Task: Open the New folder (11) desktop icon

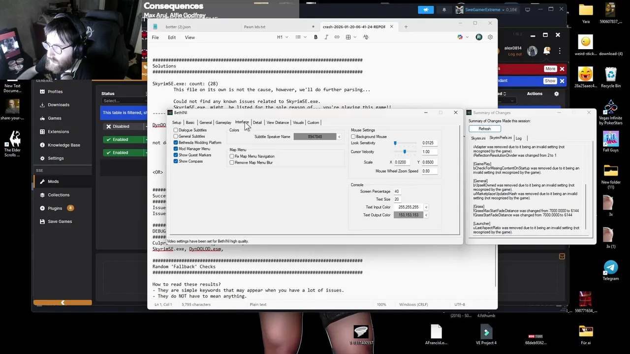Action: [611, 177]
